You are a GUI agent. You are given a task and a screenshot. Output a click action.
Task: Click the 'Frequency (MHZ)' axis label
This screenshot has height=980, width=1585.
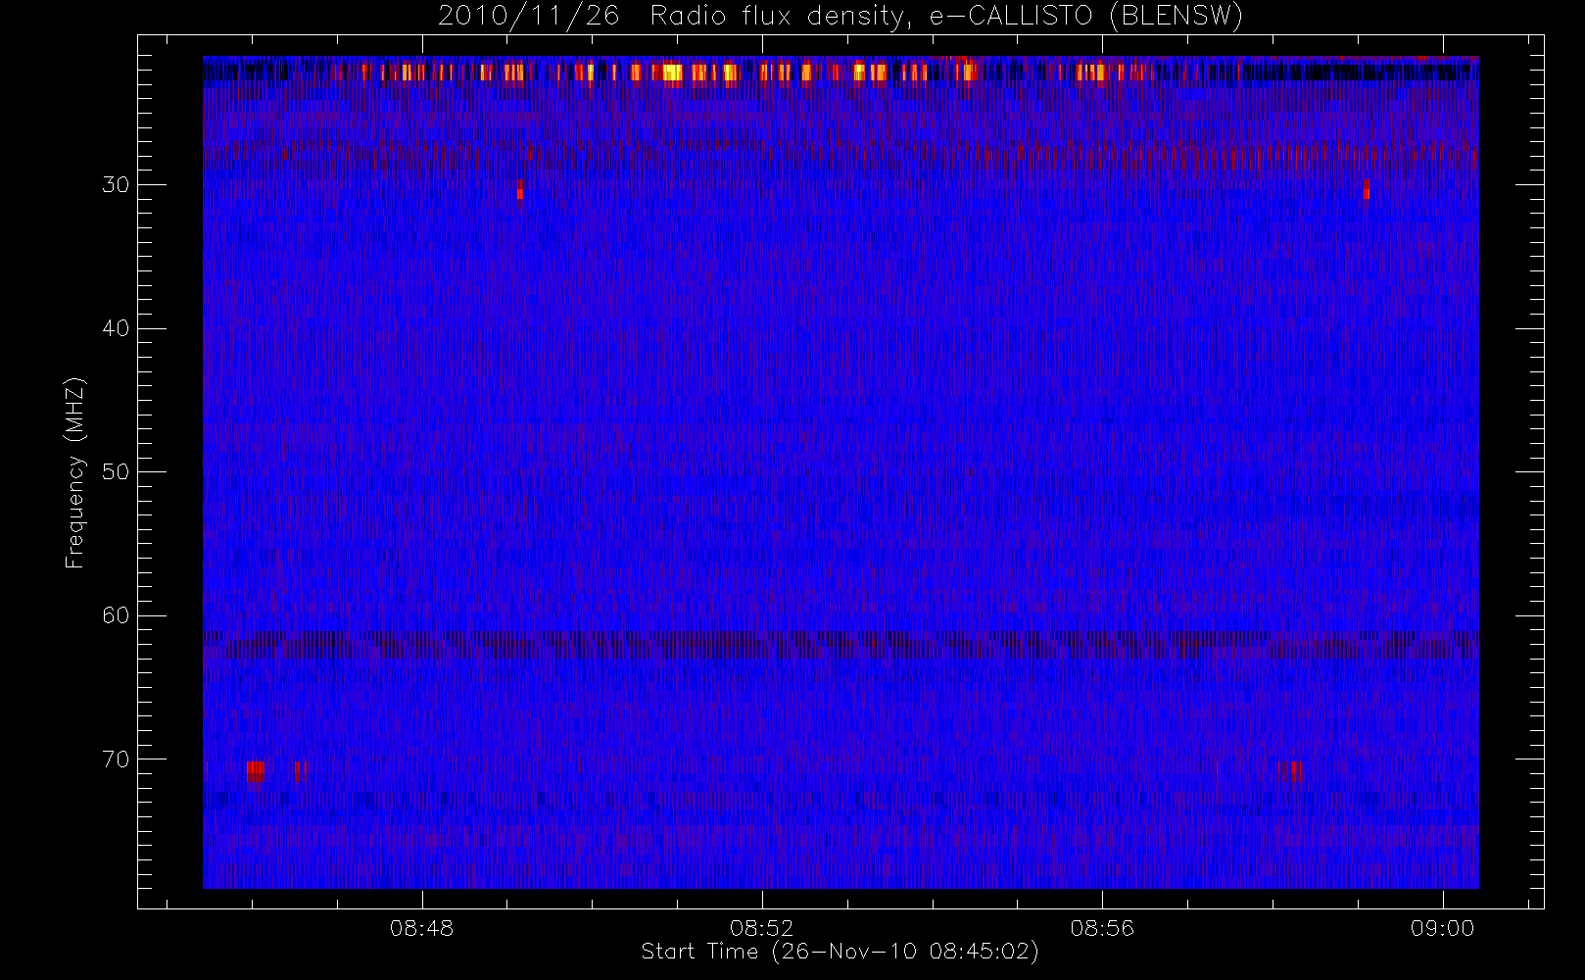[74, 472]
